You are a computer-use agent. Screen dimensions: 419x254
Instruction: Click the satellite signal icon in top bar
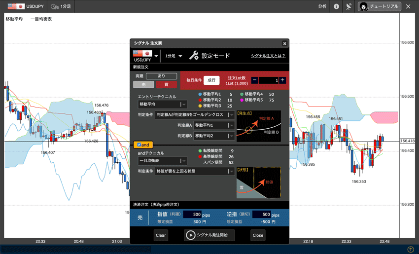(x=349, y=7)
